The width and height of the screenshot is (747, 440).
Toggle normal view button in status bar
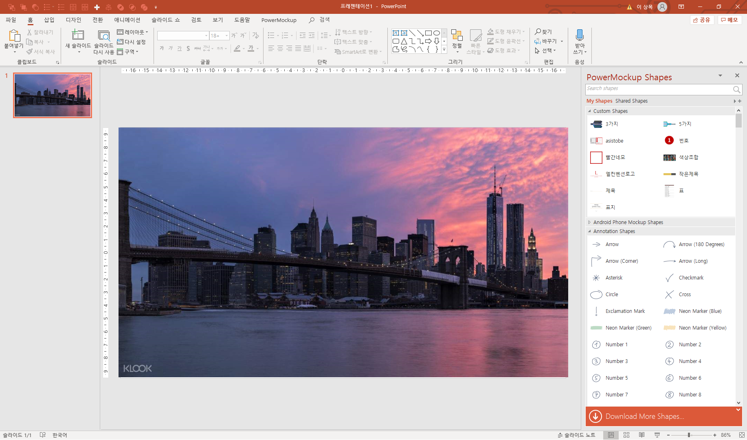click(x=611, y=435)
